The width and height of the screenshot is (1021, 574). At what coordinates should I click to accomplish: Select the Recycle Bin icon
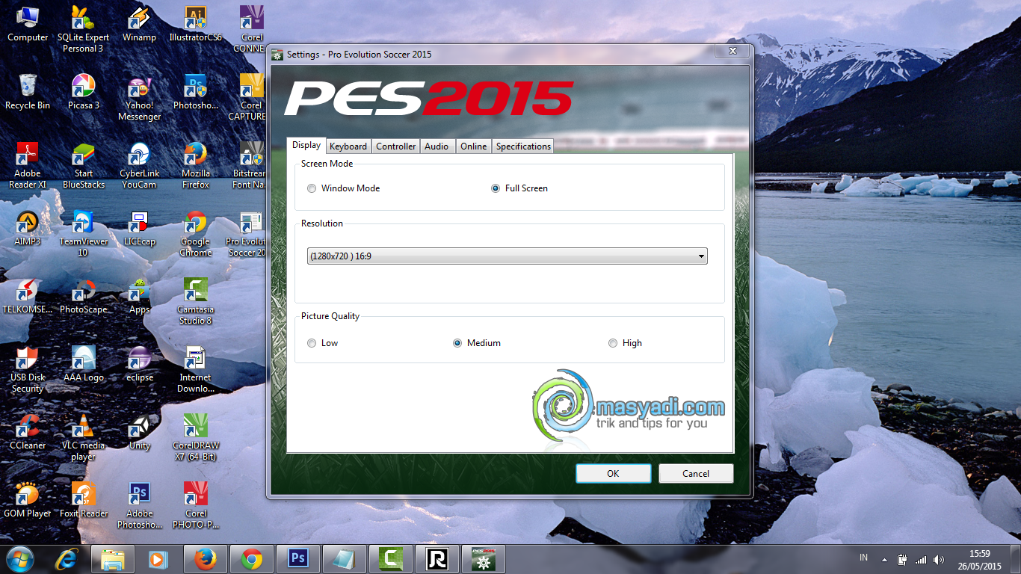(x=28, y=93)
